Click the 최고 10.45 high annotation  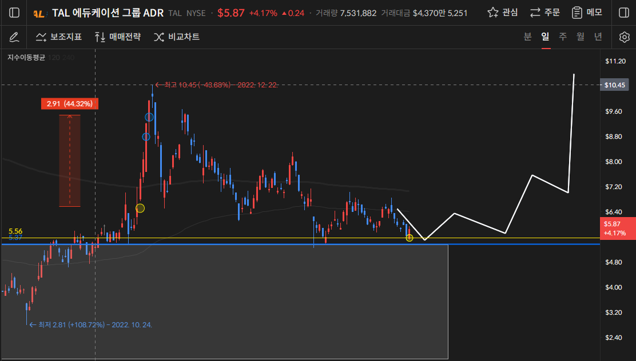pyautogui.click(x=217, y=85)
